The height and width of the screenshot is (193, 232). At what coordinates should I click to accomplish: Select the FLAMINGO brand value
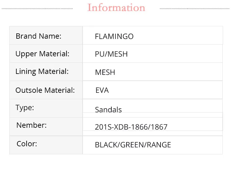click(x=114, y=36)
